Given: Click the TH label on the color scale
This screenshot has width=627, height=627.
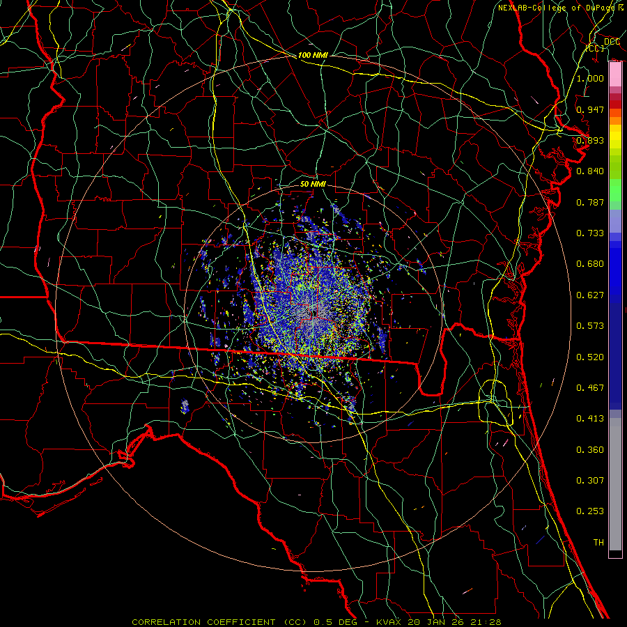Looking at the screenshot, I should [x=598, y=543].
